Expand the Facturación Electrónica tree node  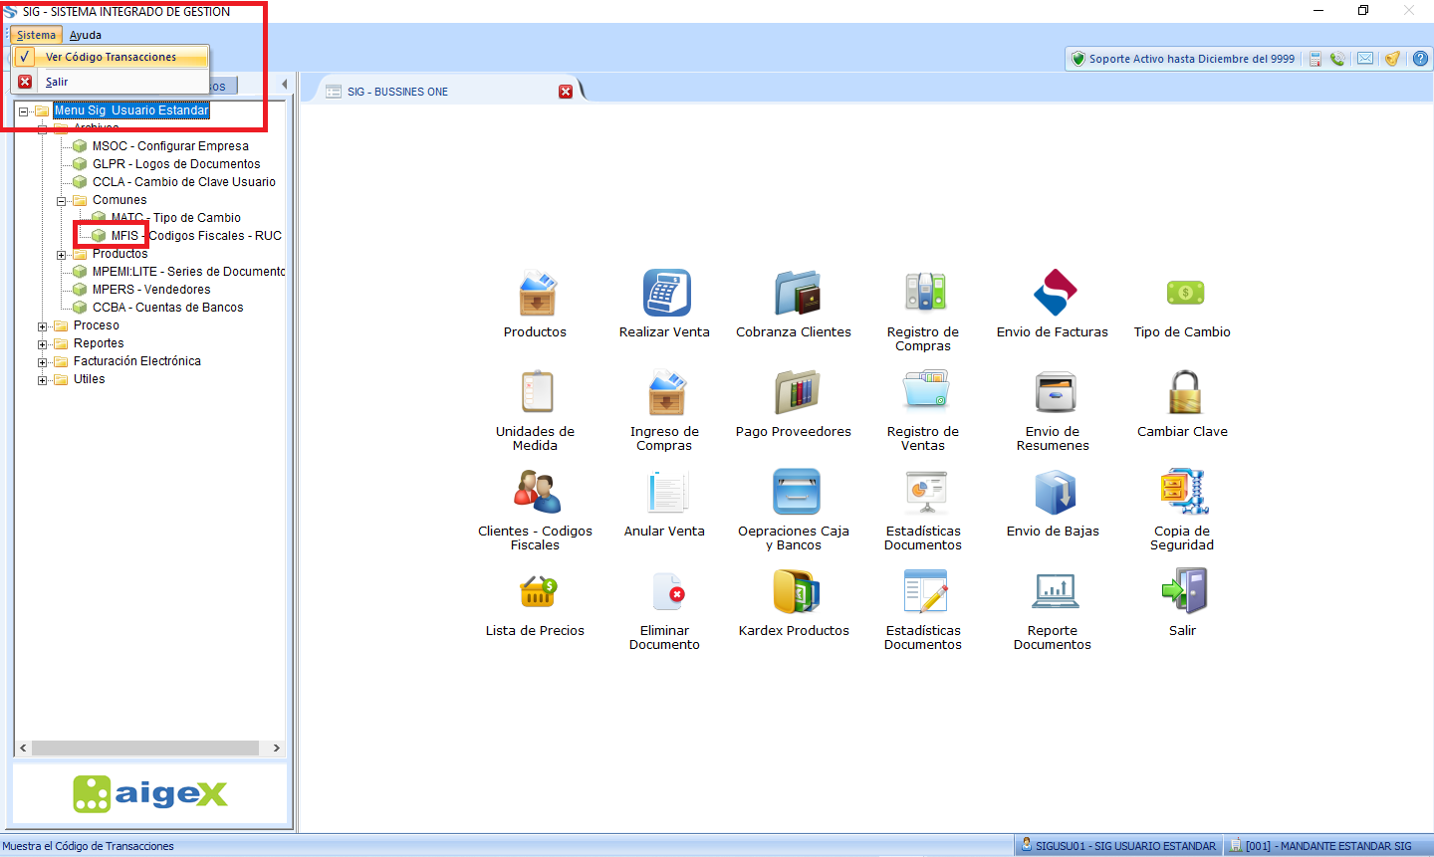(43, 362)
